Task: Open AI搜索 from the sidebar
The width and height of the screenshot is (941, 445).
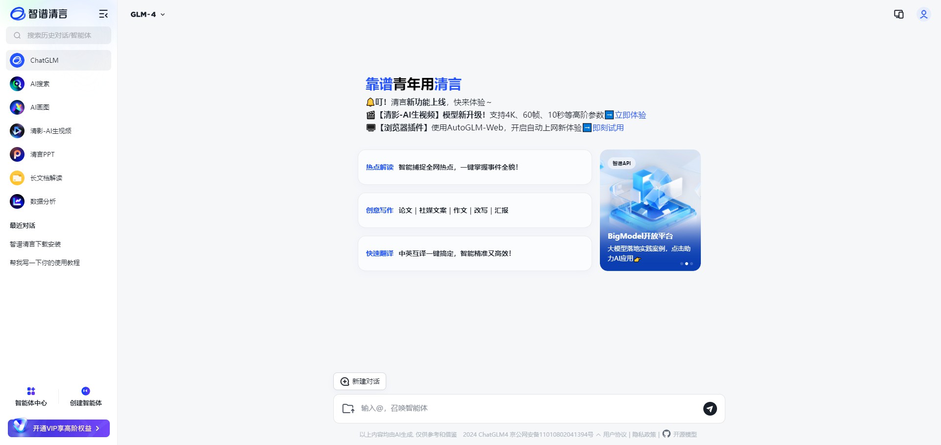Action: (59, 84)
